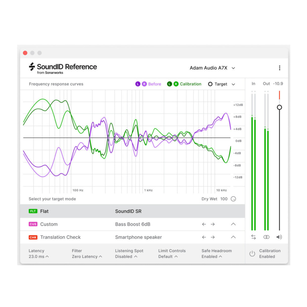
Task: Open the Limit Controls Default menu
Action: point(172,254)
